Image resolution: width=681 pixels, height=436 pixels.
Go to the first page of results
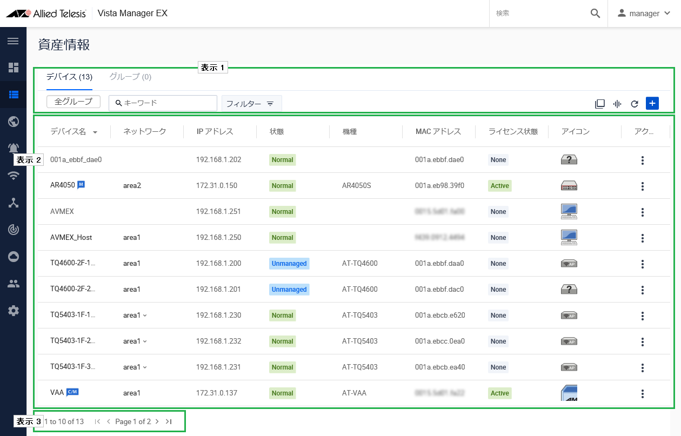pos(97,421)
